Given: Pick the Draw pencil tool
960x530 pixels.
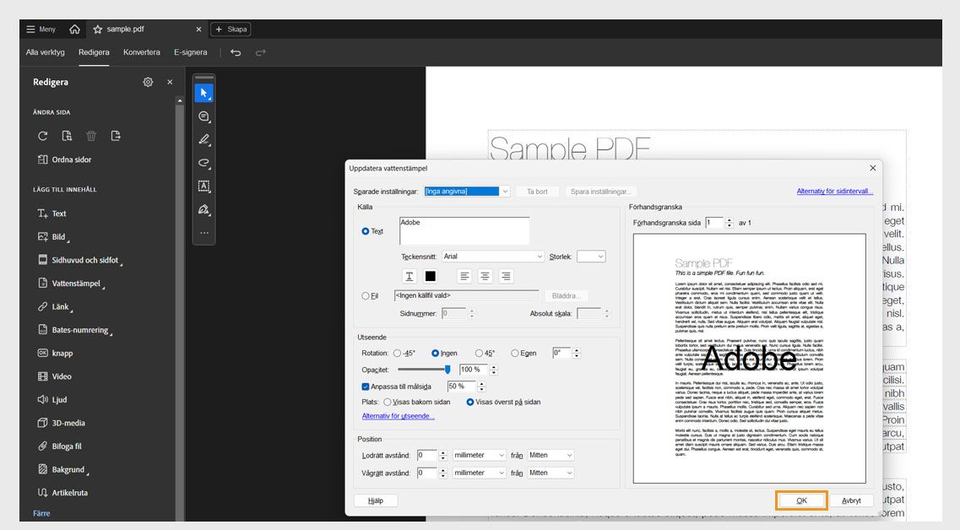Looking at the screenshot, I should point(203,139).
